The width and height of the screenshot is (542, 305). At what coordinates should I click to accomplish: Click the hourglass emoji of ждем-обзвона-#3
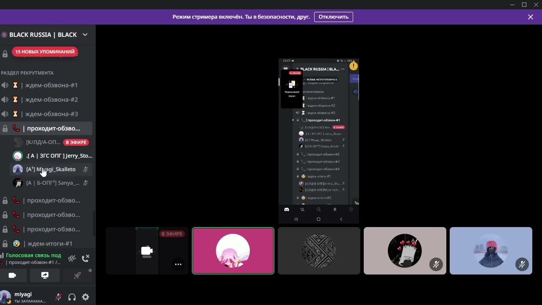(15, 114)
